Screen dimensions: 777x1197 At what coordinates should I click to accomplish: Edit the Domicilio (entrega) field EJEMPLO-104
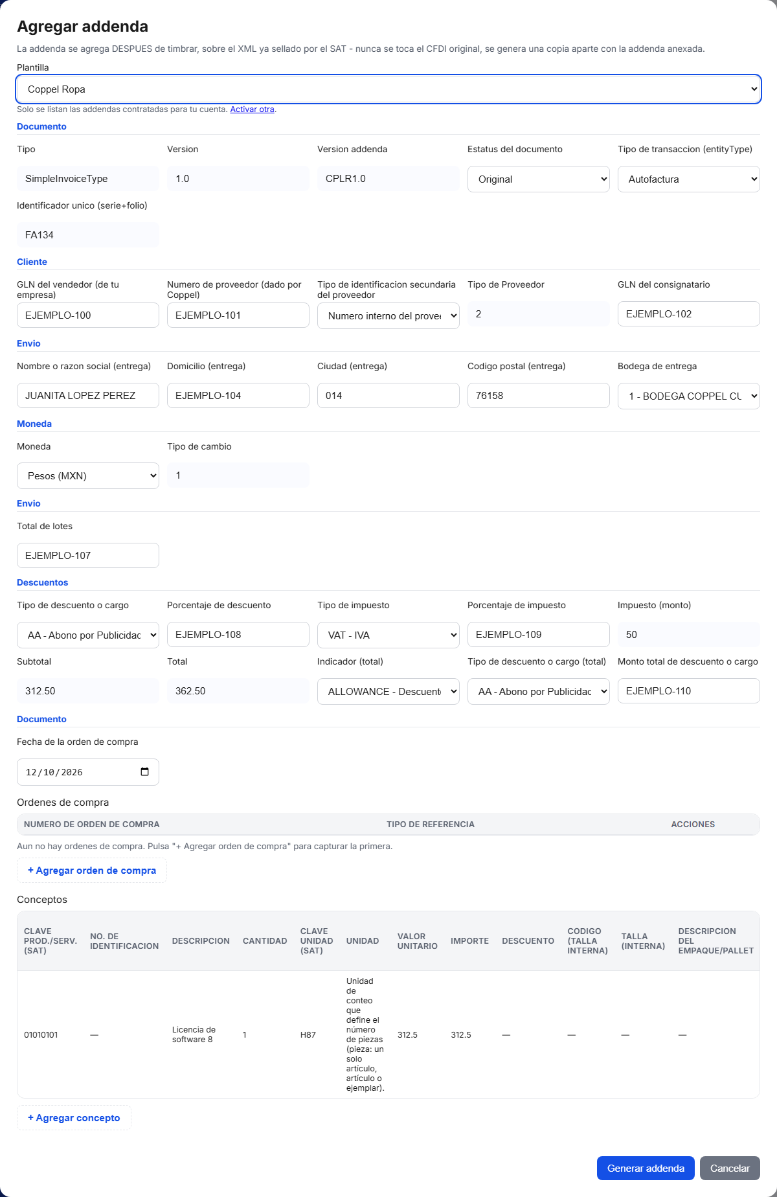pyautogui.click(x=238, y=396)
